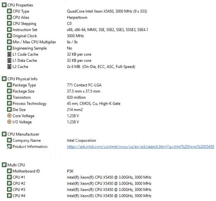216x201 pixels.
Task: Click the L1 Code Cache memory icon
Action: (x=9, y=54)
